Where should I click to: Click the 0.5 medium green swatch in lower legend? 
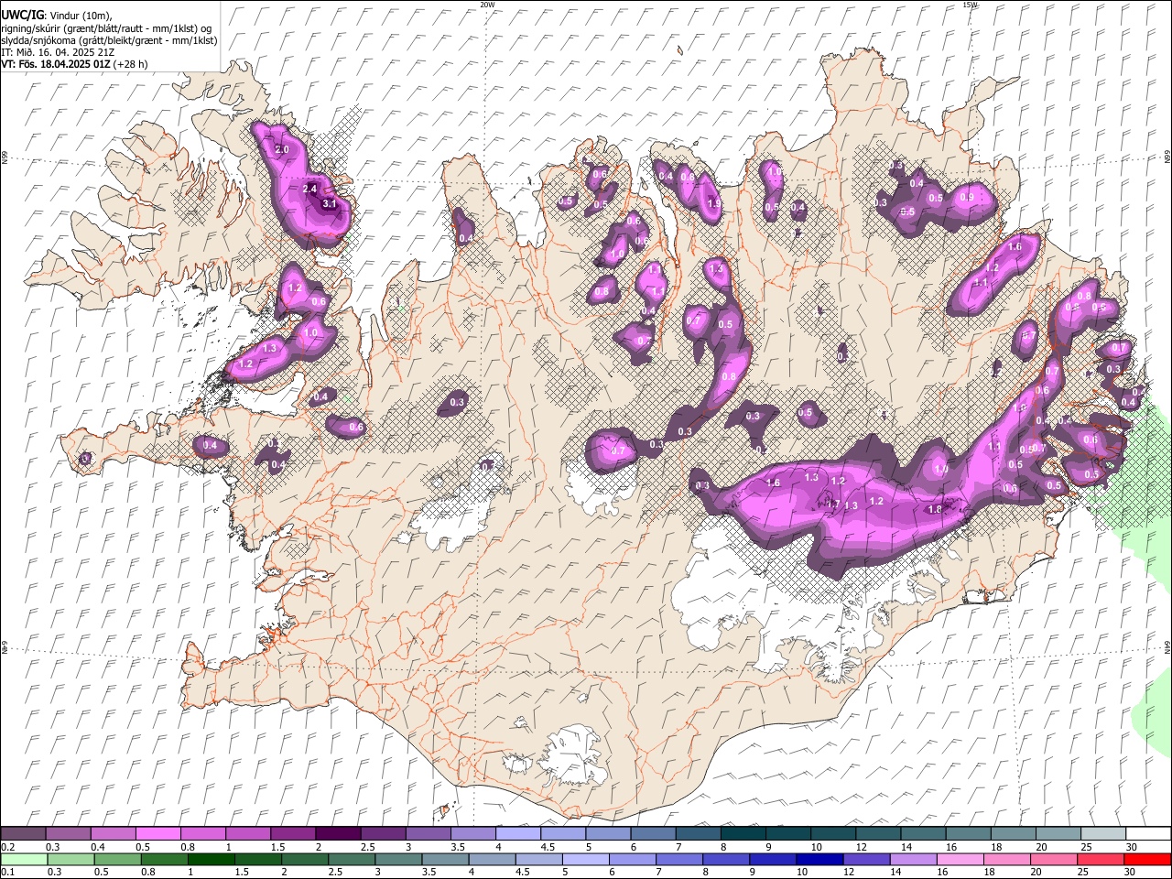118,860
